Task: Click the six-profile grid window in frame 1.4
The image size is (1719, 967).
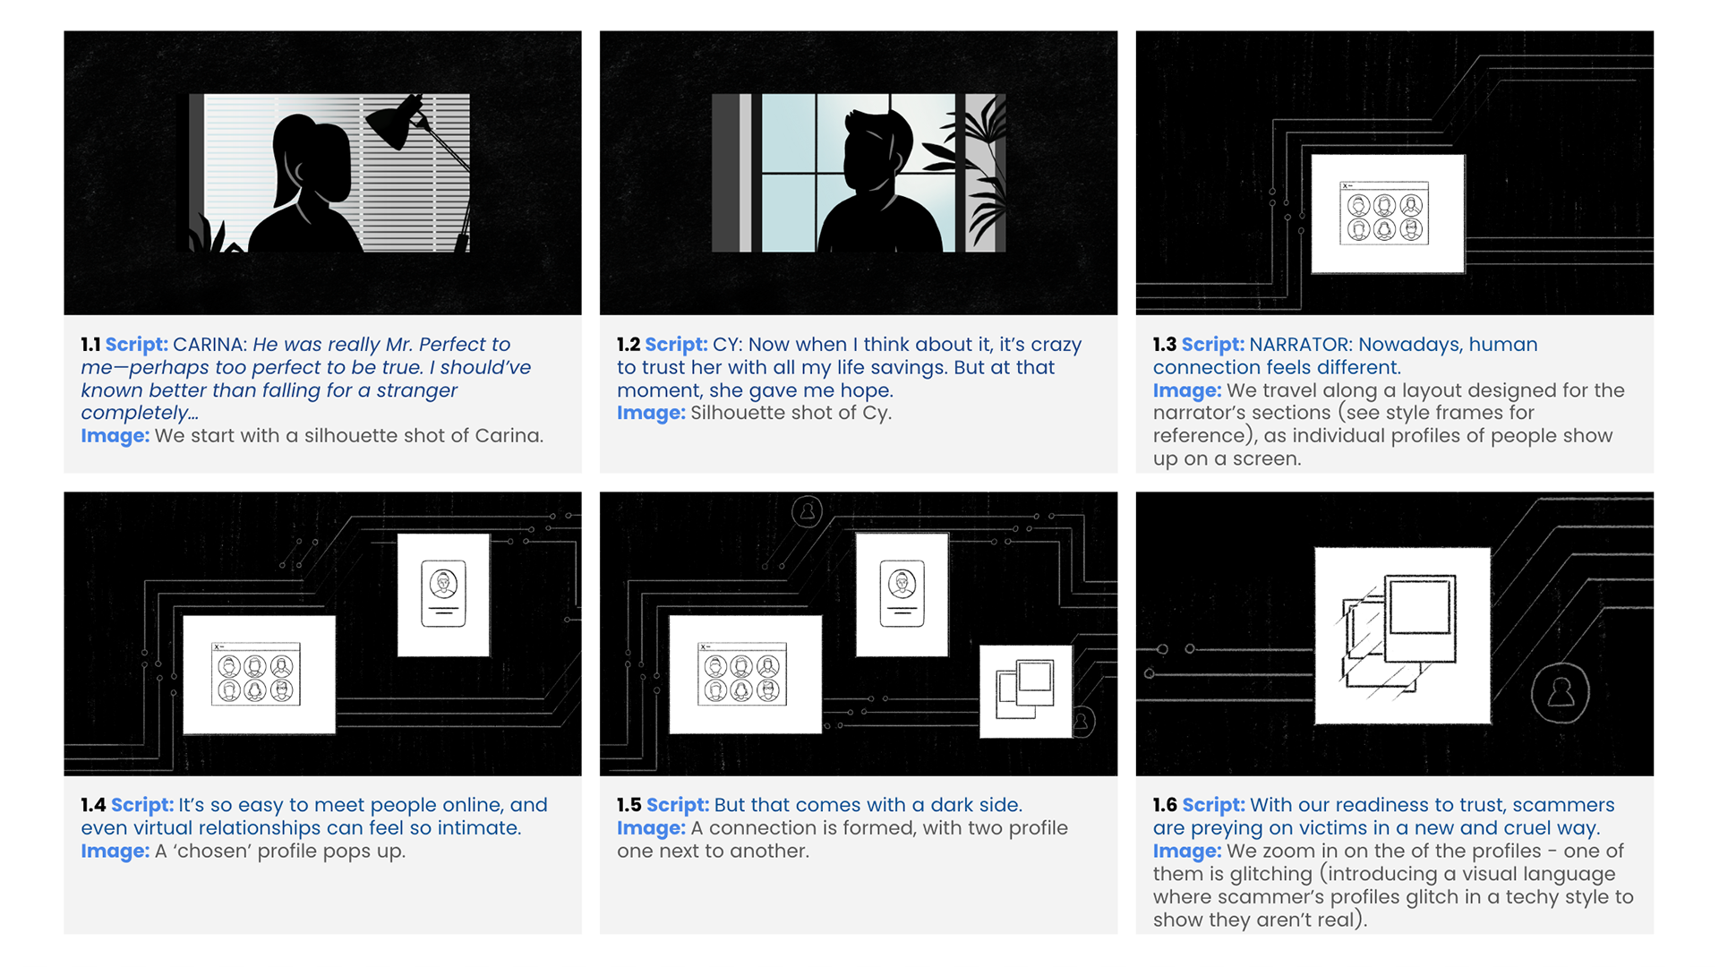Action: 260,674
